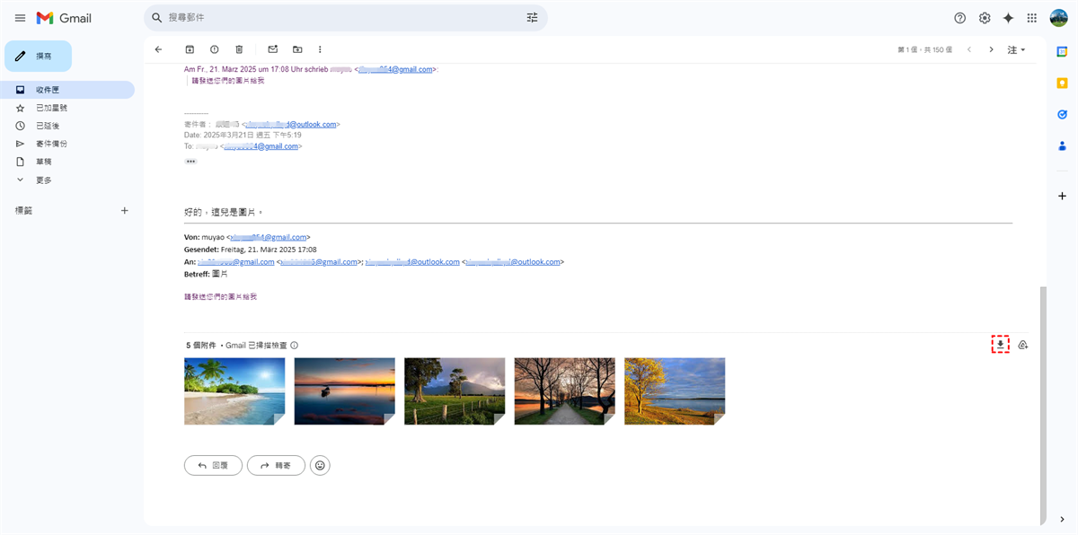The height and width of the screenshot is (535, 1078).
Task: Click the gmail.com address after schrieb
Action: [x=396, y=69]
